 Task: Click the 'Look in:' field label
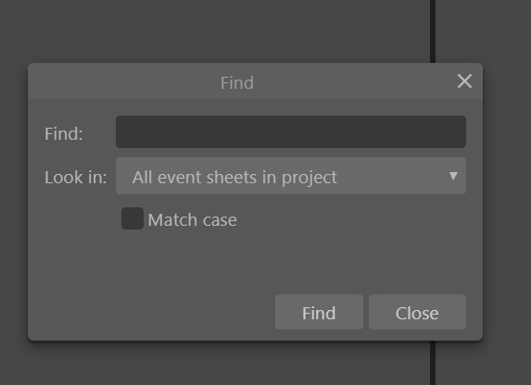click(75, 178)
